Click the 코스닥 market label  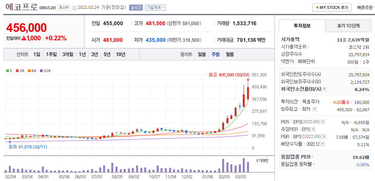point(64,7)
